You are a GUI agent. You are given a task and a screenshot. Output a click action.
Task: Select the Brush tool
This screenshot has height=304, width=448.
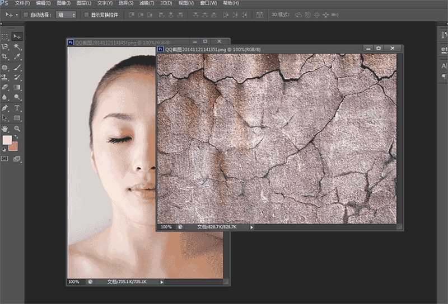(17, 67)
